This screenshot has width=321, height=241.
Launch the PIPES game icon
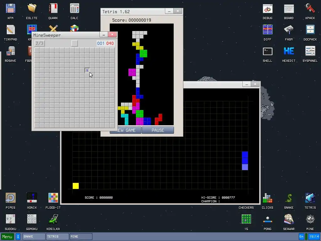[10, 201]
